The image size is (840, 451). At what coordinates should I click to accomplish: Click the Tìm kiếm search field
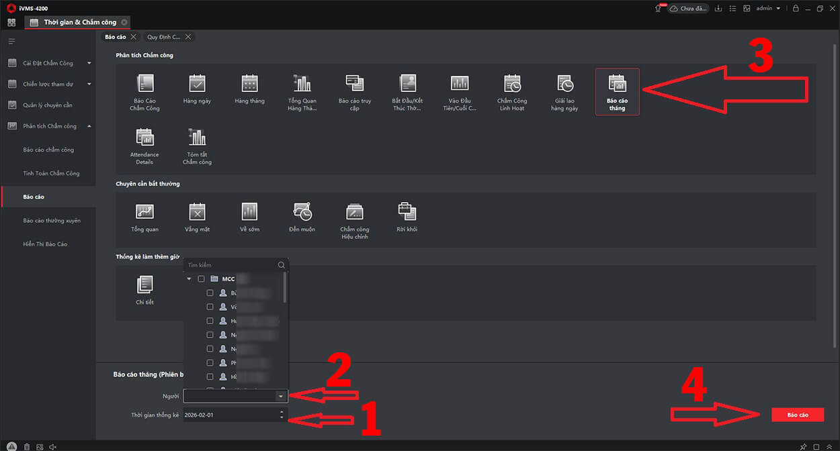[x=232, y=265]
